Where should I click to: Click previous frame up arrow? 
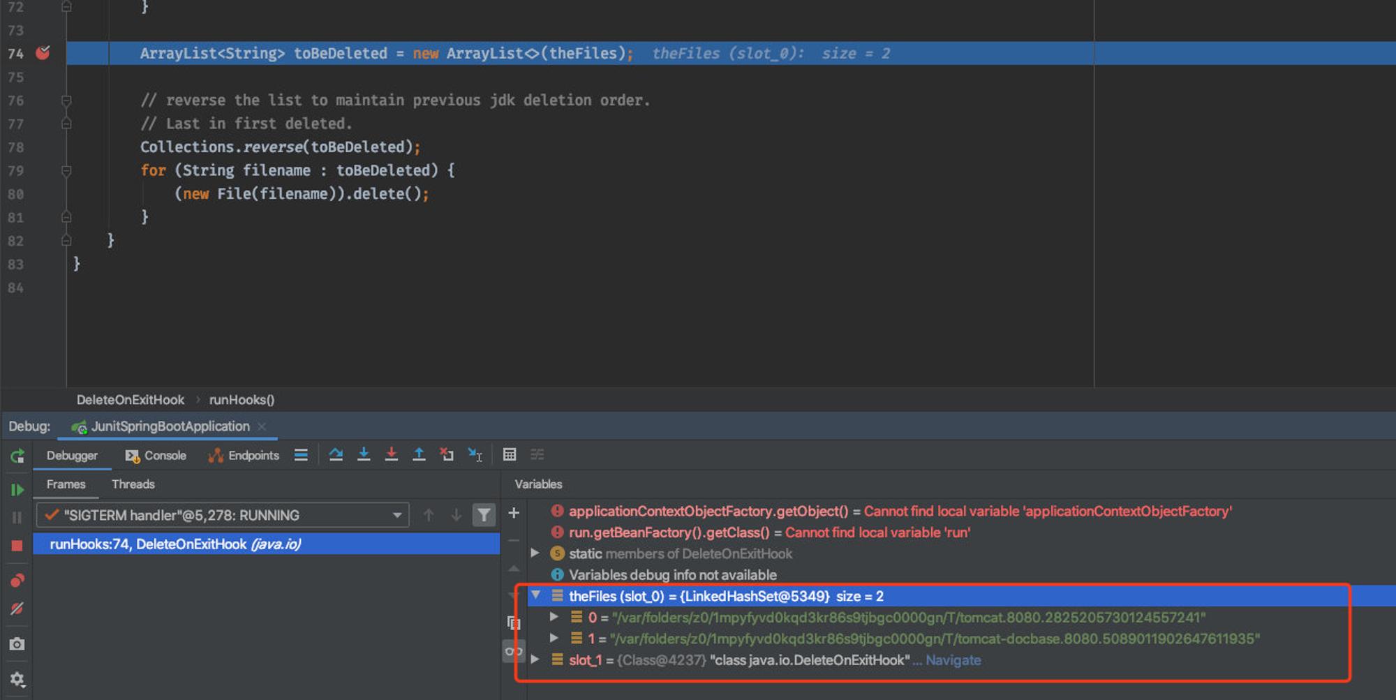[429, 515]
